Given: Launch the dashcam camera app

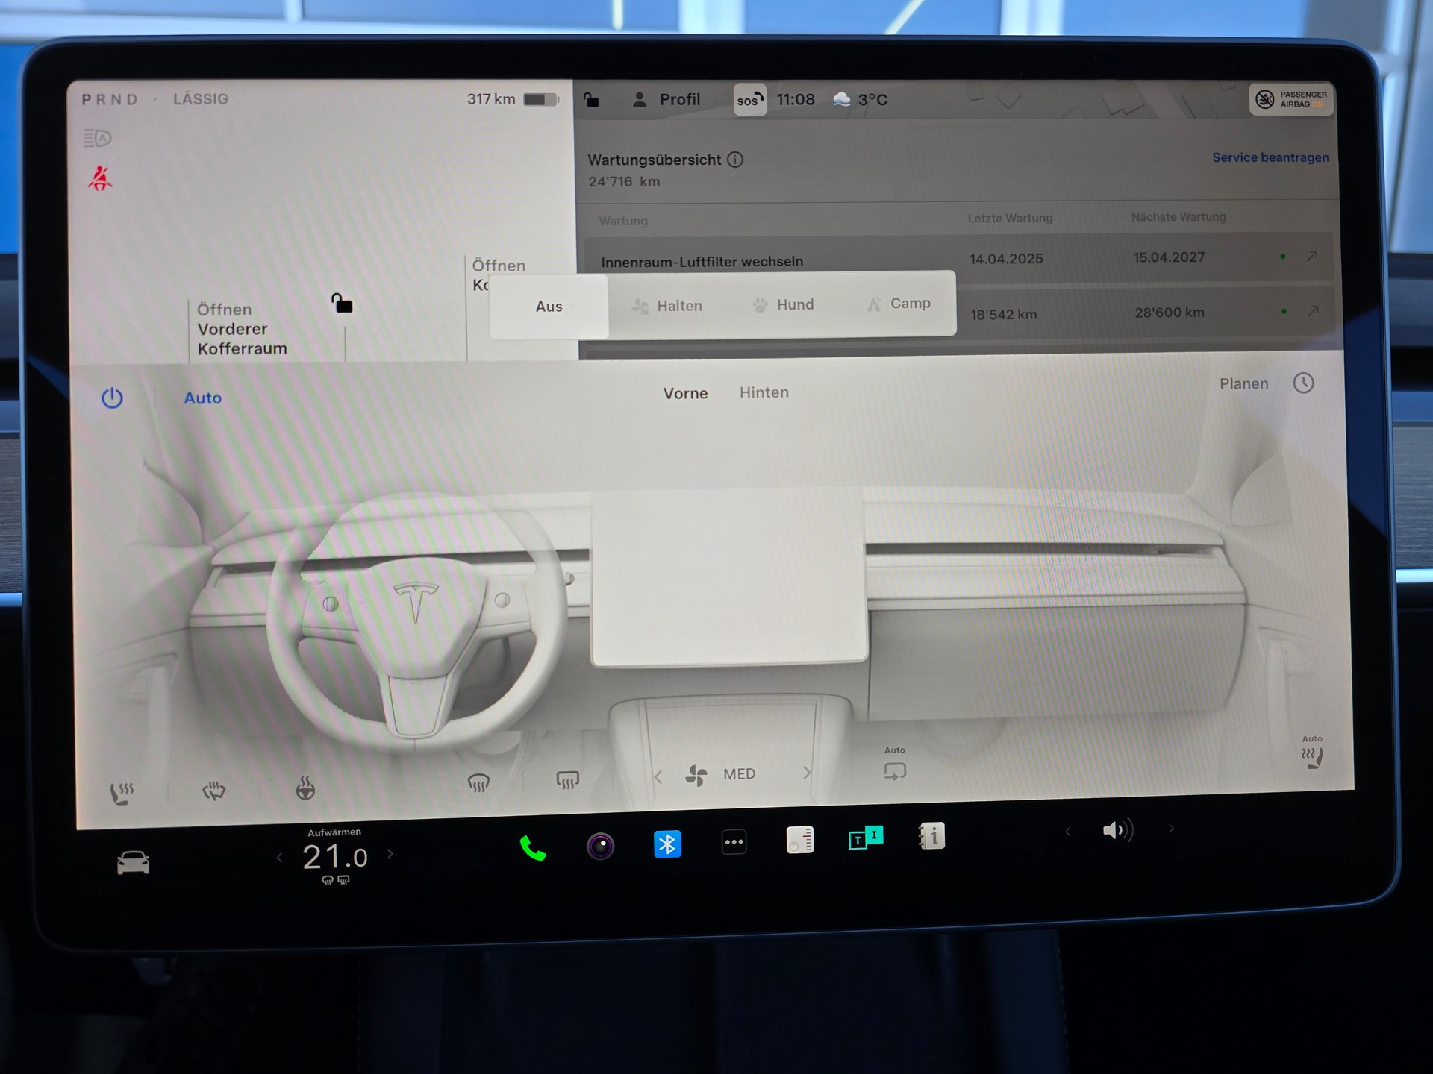Looking at the screenshot, I should click(x=600, y=846).
